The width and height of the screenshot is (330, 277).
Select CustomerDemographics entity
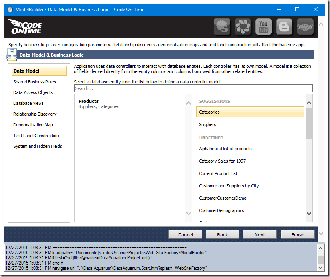[x=221, y=210]
